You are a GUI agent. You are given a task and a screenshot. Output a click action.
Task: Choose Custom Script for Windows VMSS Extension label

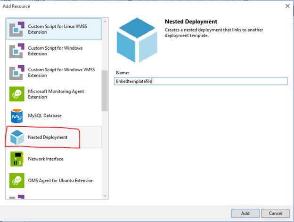coord(61,72)
